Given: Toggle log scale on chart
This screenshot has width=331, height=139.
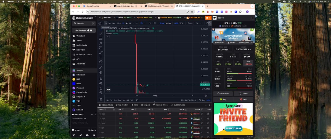Looking at the screenshot, I should coord(203,100).
